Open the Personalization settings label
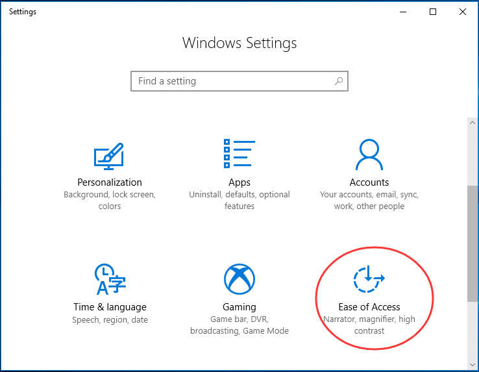The width and height of the screenshot is (479, 372). [x=110, y=182]
